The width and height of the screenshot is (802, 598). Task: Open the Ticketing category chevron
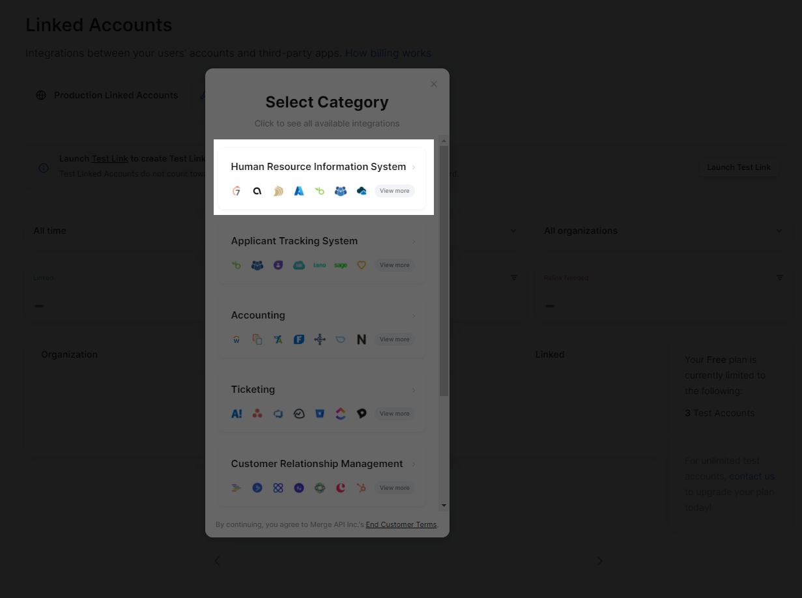click(x=414, y=390)
